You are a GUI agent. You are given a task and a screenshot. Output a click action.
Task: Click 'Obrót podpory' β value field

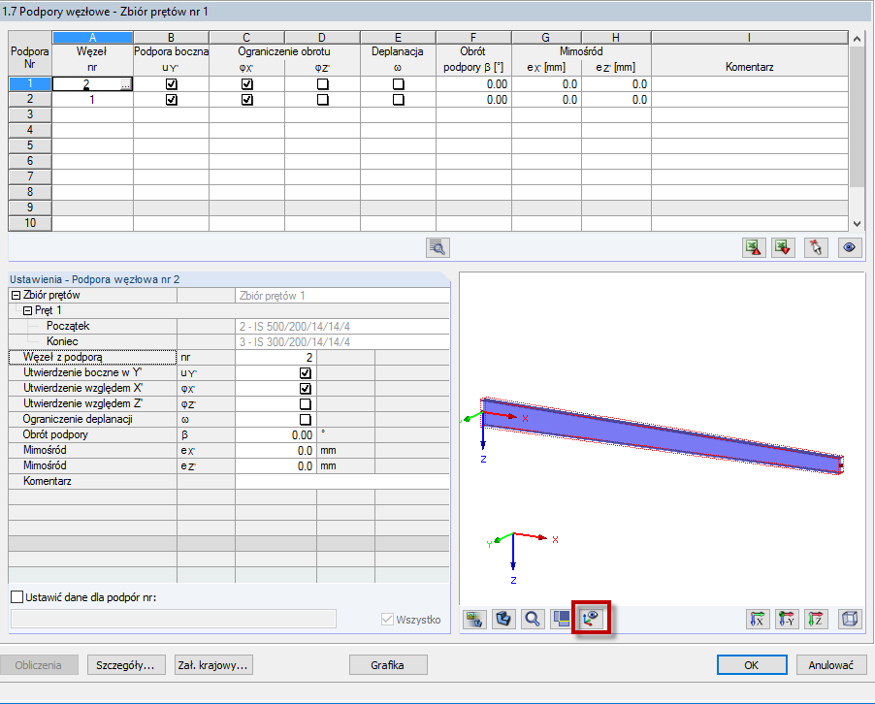275,435
